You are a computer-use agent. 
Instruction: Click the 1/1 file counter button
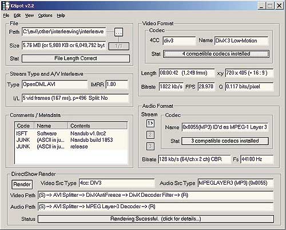point(118,46)
